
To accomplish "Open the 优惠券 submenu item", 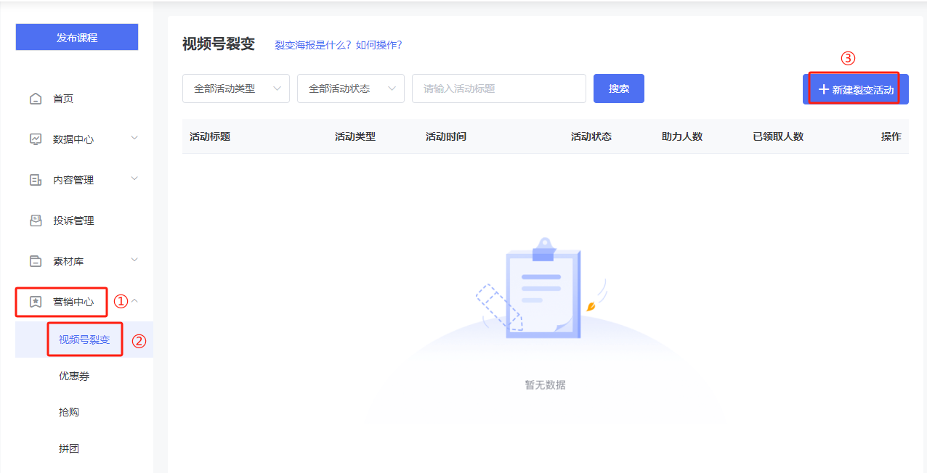I will coord(74,376).
